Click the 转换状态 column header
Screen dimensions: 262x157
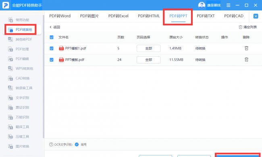[202, 37]
